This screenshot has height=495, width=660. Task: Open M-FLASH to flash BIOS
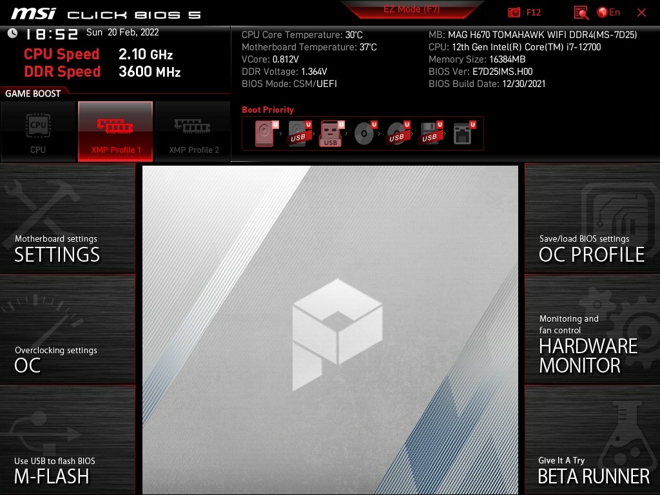pyautogui.click(x=67, y=440)
